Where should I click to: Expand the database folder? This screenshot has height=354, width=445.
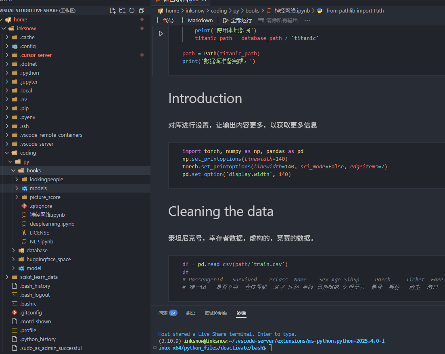tap(13, 250)
